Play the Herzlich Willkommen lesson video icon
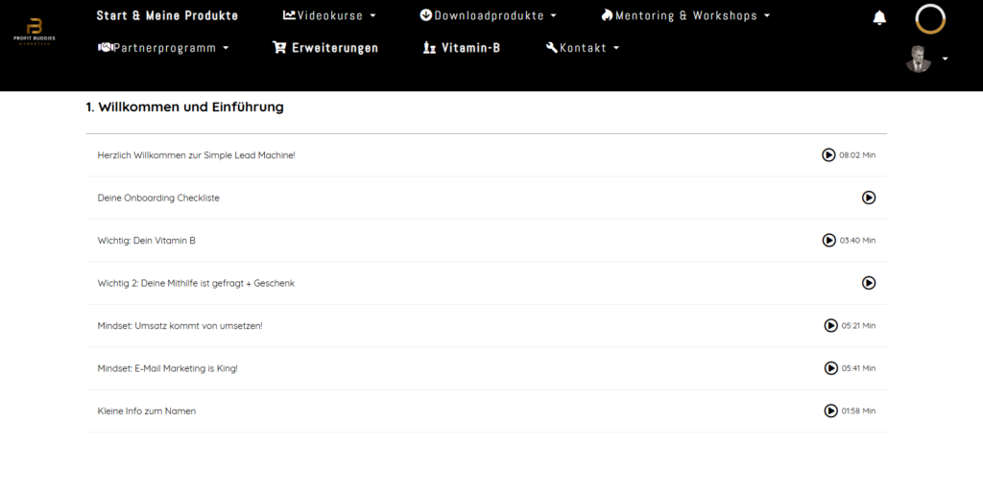This screenshot has height=491, width=983. [x=828, y=154]
